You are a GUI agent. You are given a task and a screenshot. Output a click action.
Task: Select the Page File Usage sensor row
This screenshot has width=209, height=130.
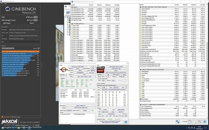click(96, 20)
